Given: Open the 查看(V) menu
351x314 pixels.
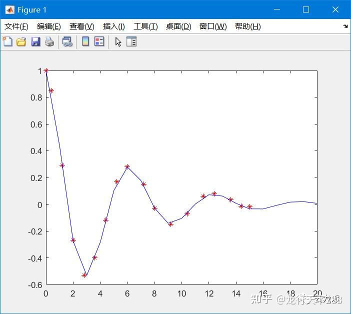Looking at the screenshot, I should click(x=81, y=26).
